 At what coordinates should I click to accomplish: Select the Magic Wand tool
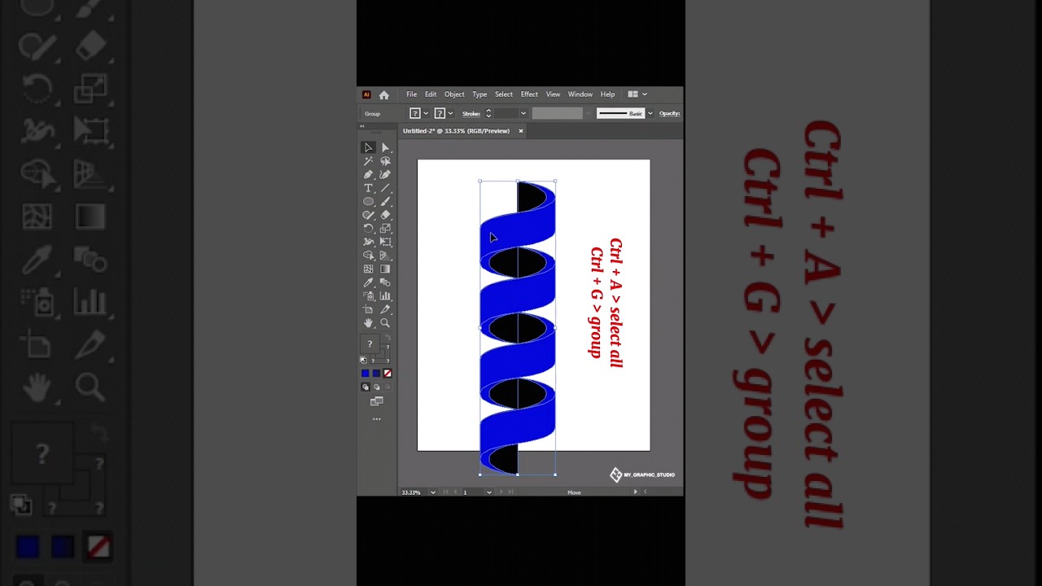tap(368, 161)
